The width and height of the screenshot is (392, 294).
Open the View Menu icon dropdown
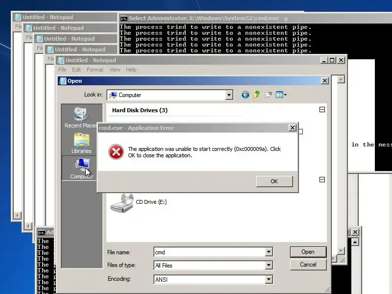click(x=281, y=95)
